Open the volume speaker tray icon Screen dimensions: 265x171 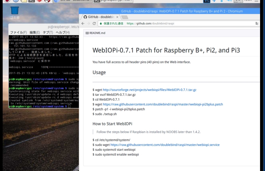click(x=229, y=1)
